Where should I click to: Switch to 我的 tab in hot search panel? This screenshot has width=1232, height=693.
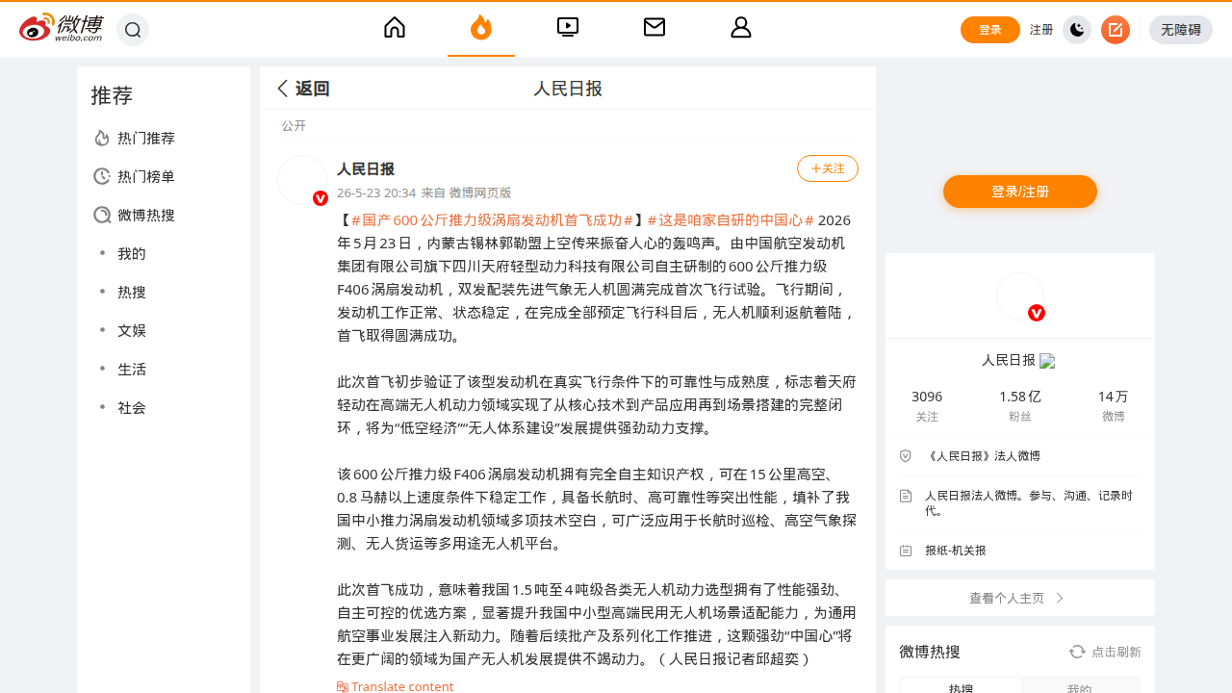tap(1079, 687)
